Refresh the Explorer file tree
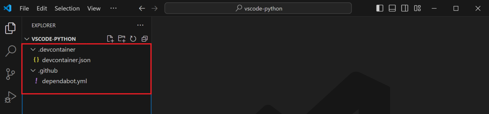 click(133, 39)
